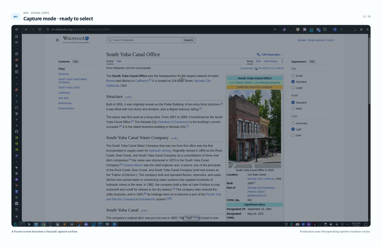Click the Search Wikipedia input field
382x247 pixels.
[144, 40]
